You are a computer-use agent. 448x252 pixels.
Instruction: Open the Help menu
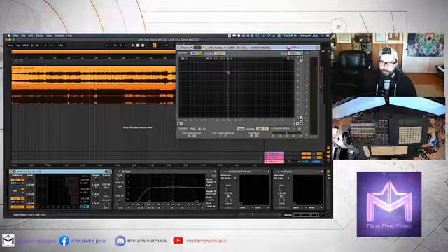69,36
